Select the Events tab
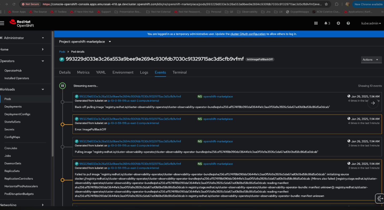This screenshot has height=210, width=384. [x=160, y=72]
